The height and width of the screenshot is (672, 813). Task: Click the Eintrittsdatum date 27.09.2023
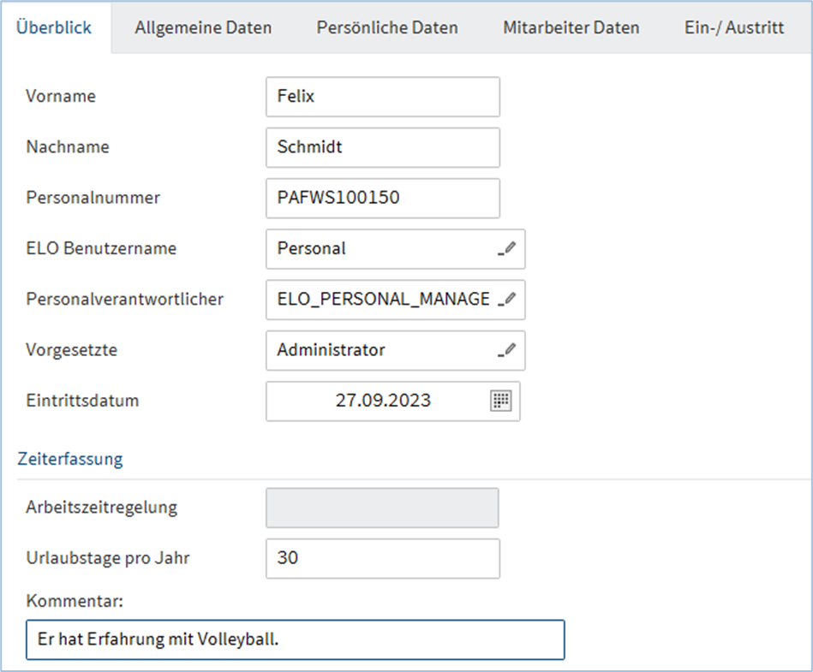click(x=382, y=401)
